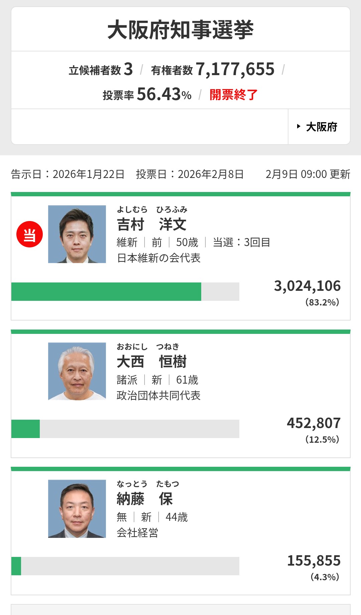Click the 2月9日 09:00 更新 timestamp
Image resolution: width=361 pixels, height=615 pixels.
tap(308, 174)
